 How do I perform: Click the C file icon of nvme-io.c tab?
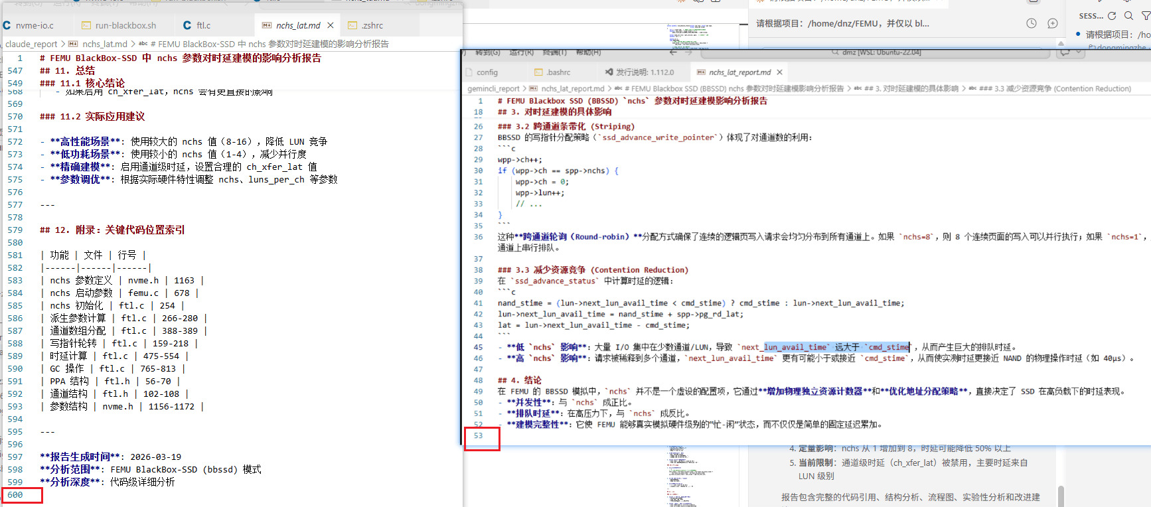click(x=7, y=25)
